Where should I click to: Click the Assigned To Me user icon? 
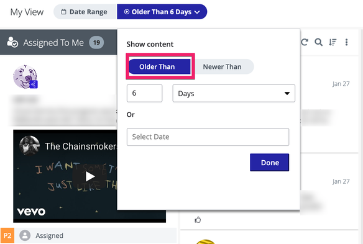pyautogui.click(x=12, y=42)
